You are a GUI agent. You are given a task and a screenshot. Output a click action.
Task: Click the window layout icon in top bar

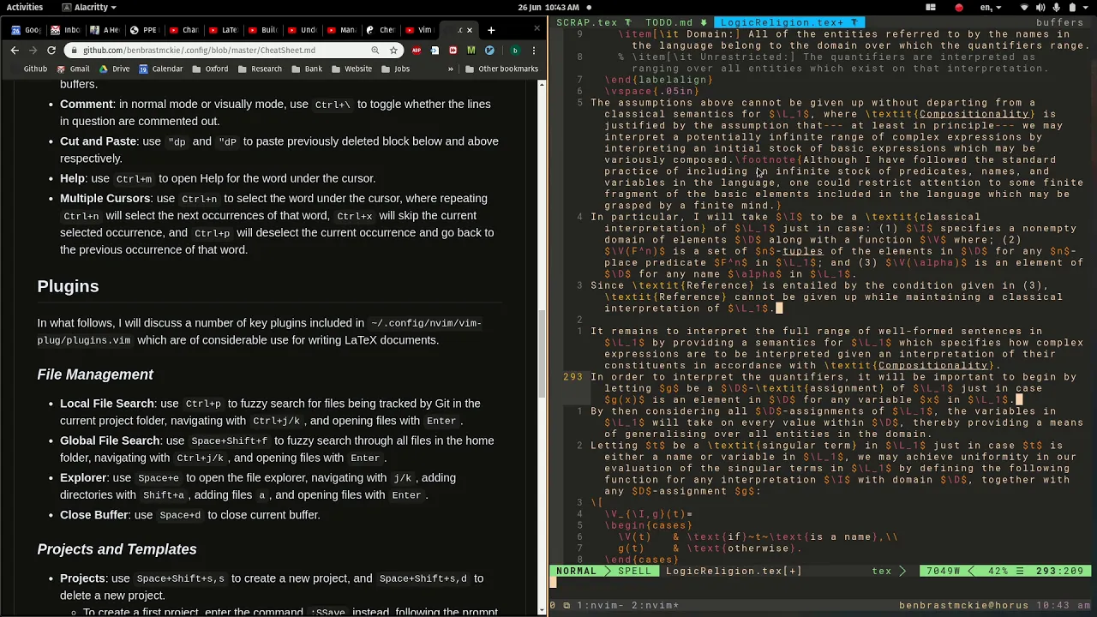click(x=931, y=7)
